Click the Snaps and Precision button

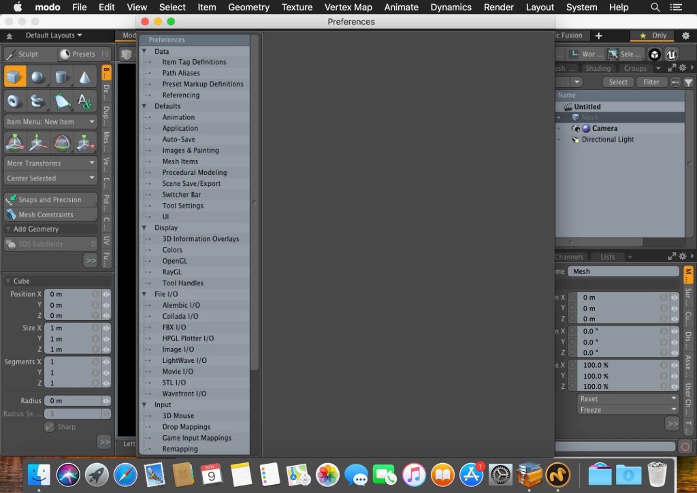(x=50, y=200)
